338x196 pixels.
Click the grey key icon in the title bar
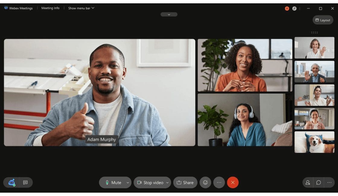click(x=294, y=8)
